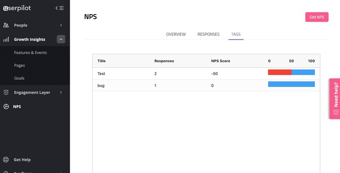Click the bug tag blue score bar

292,84
